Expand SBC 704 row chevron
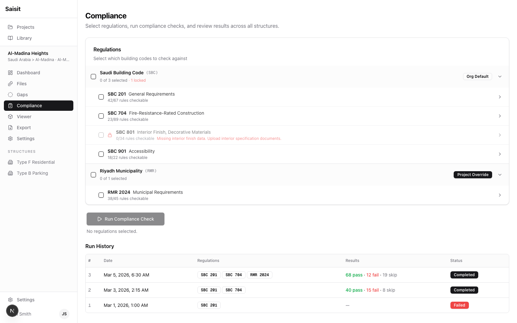This screenshot has height=323, width=517. coord(500,116)
